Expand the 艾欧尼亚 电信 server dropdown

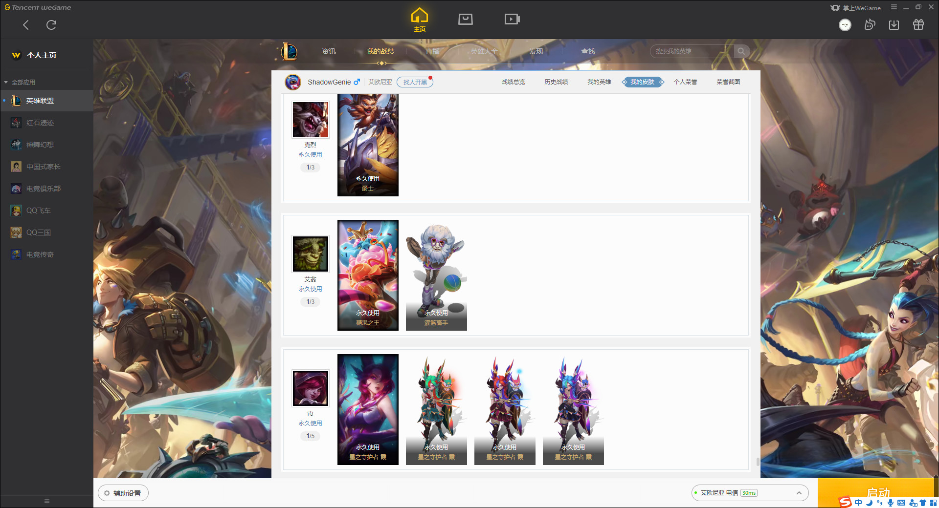coord(750,493)
